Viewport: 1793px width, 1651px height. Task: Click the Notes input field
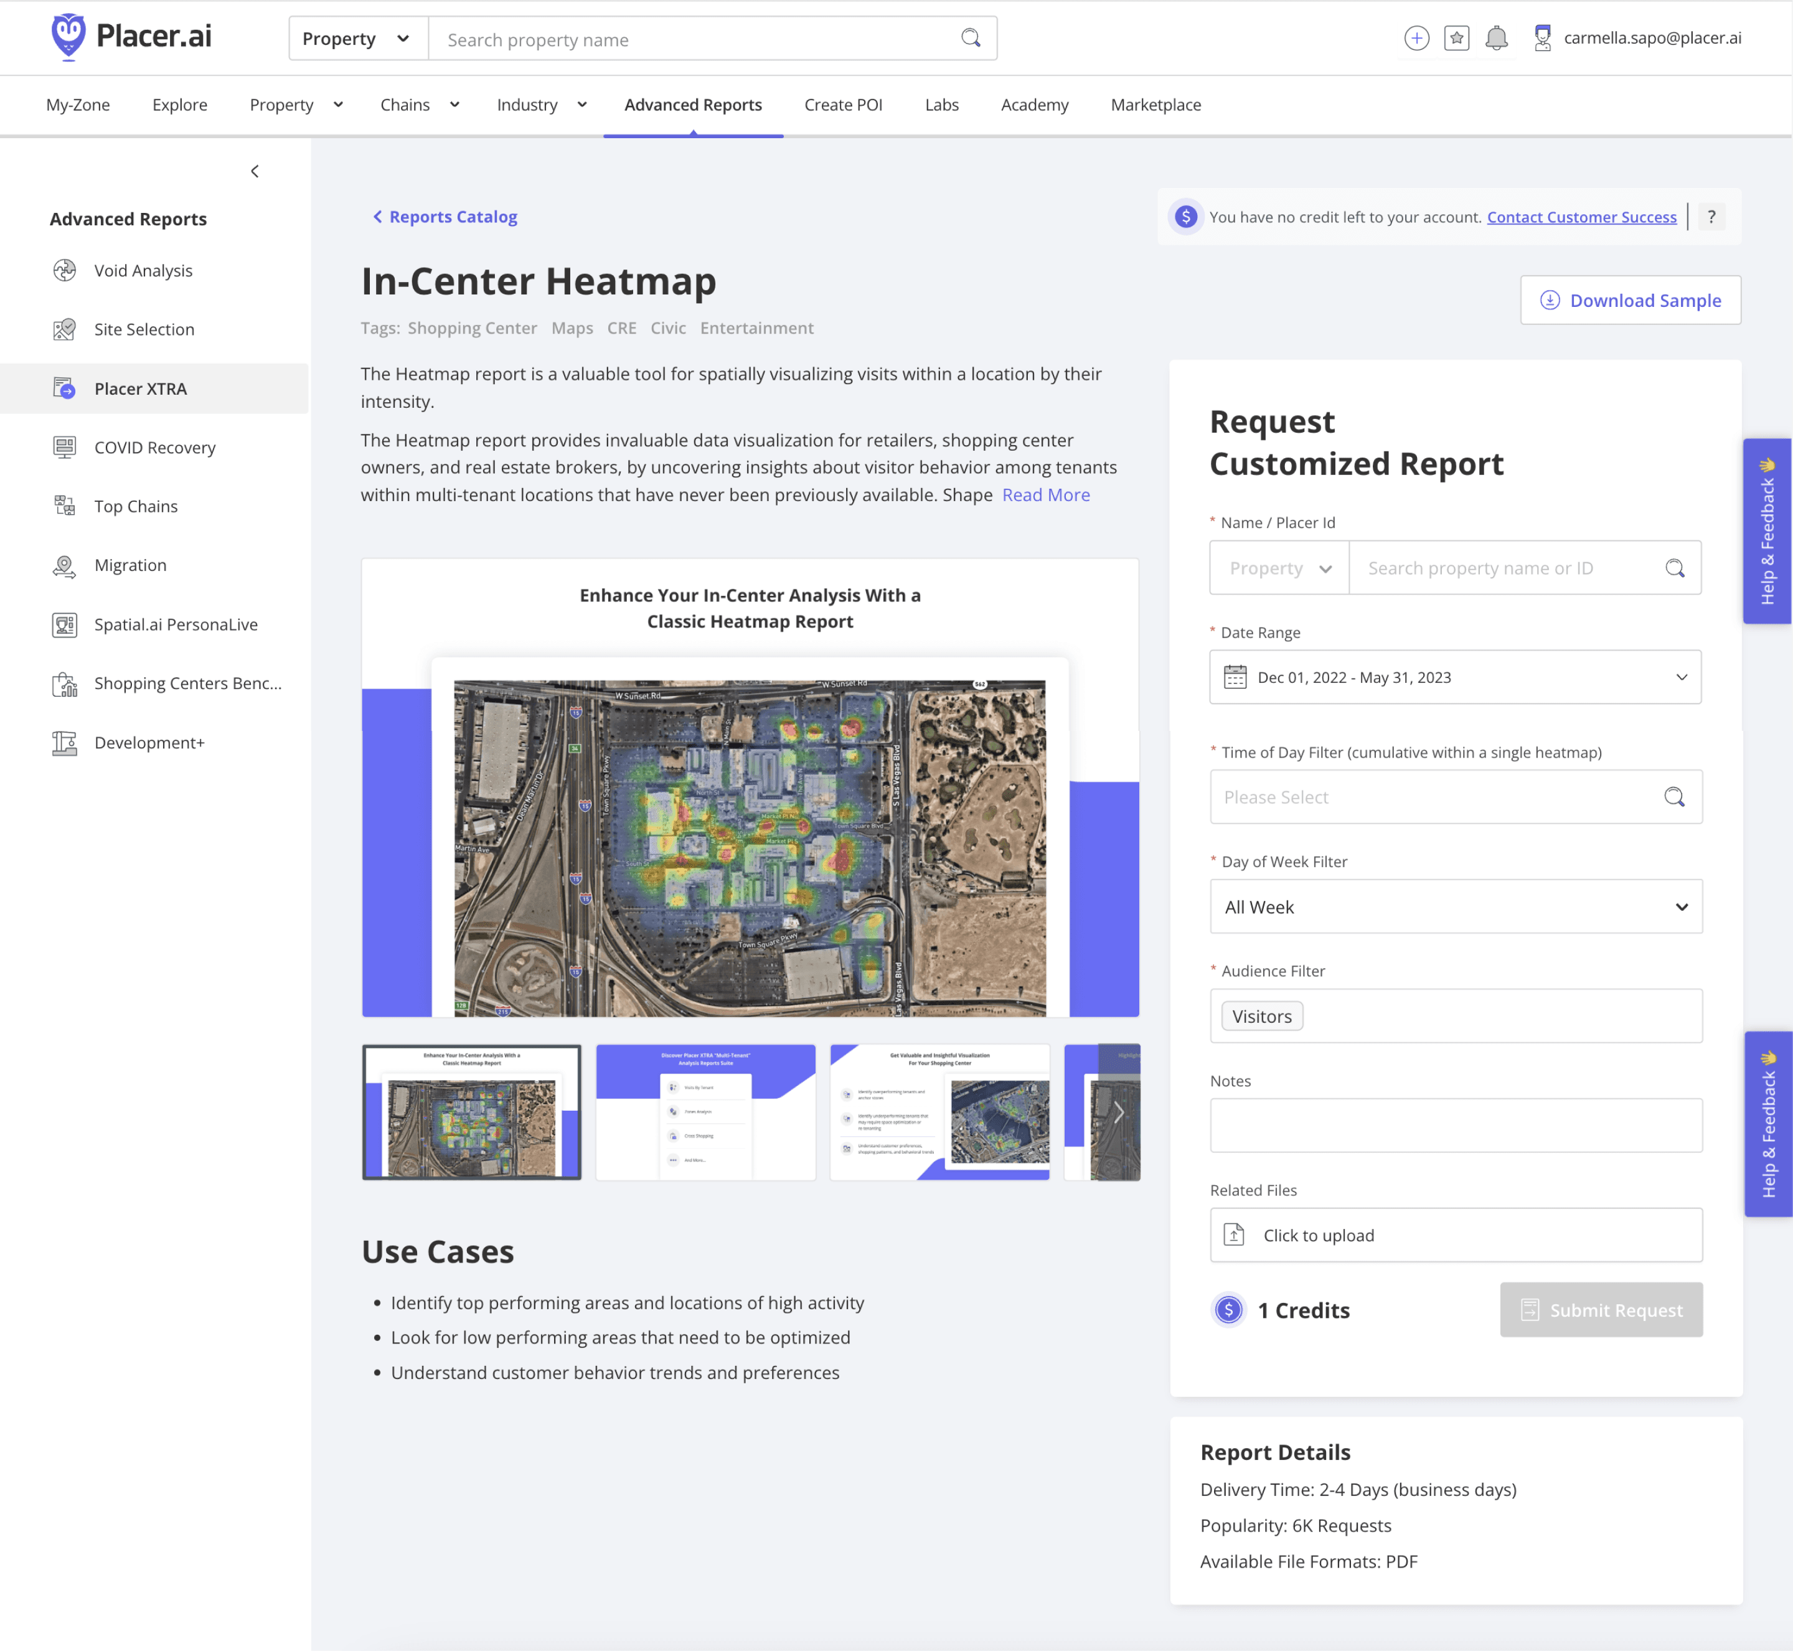tap(1456, 1125)
